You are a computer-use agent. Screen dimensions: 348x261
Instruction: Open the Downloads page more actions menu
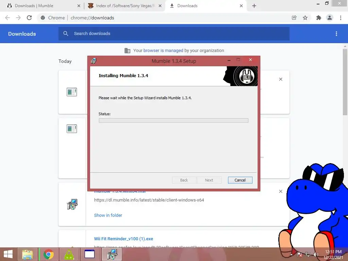pos(336,34)
